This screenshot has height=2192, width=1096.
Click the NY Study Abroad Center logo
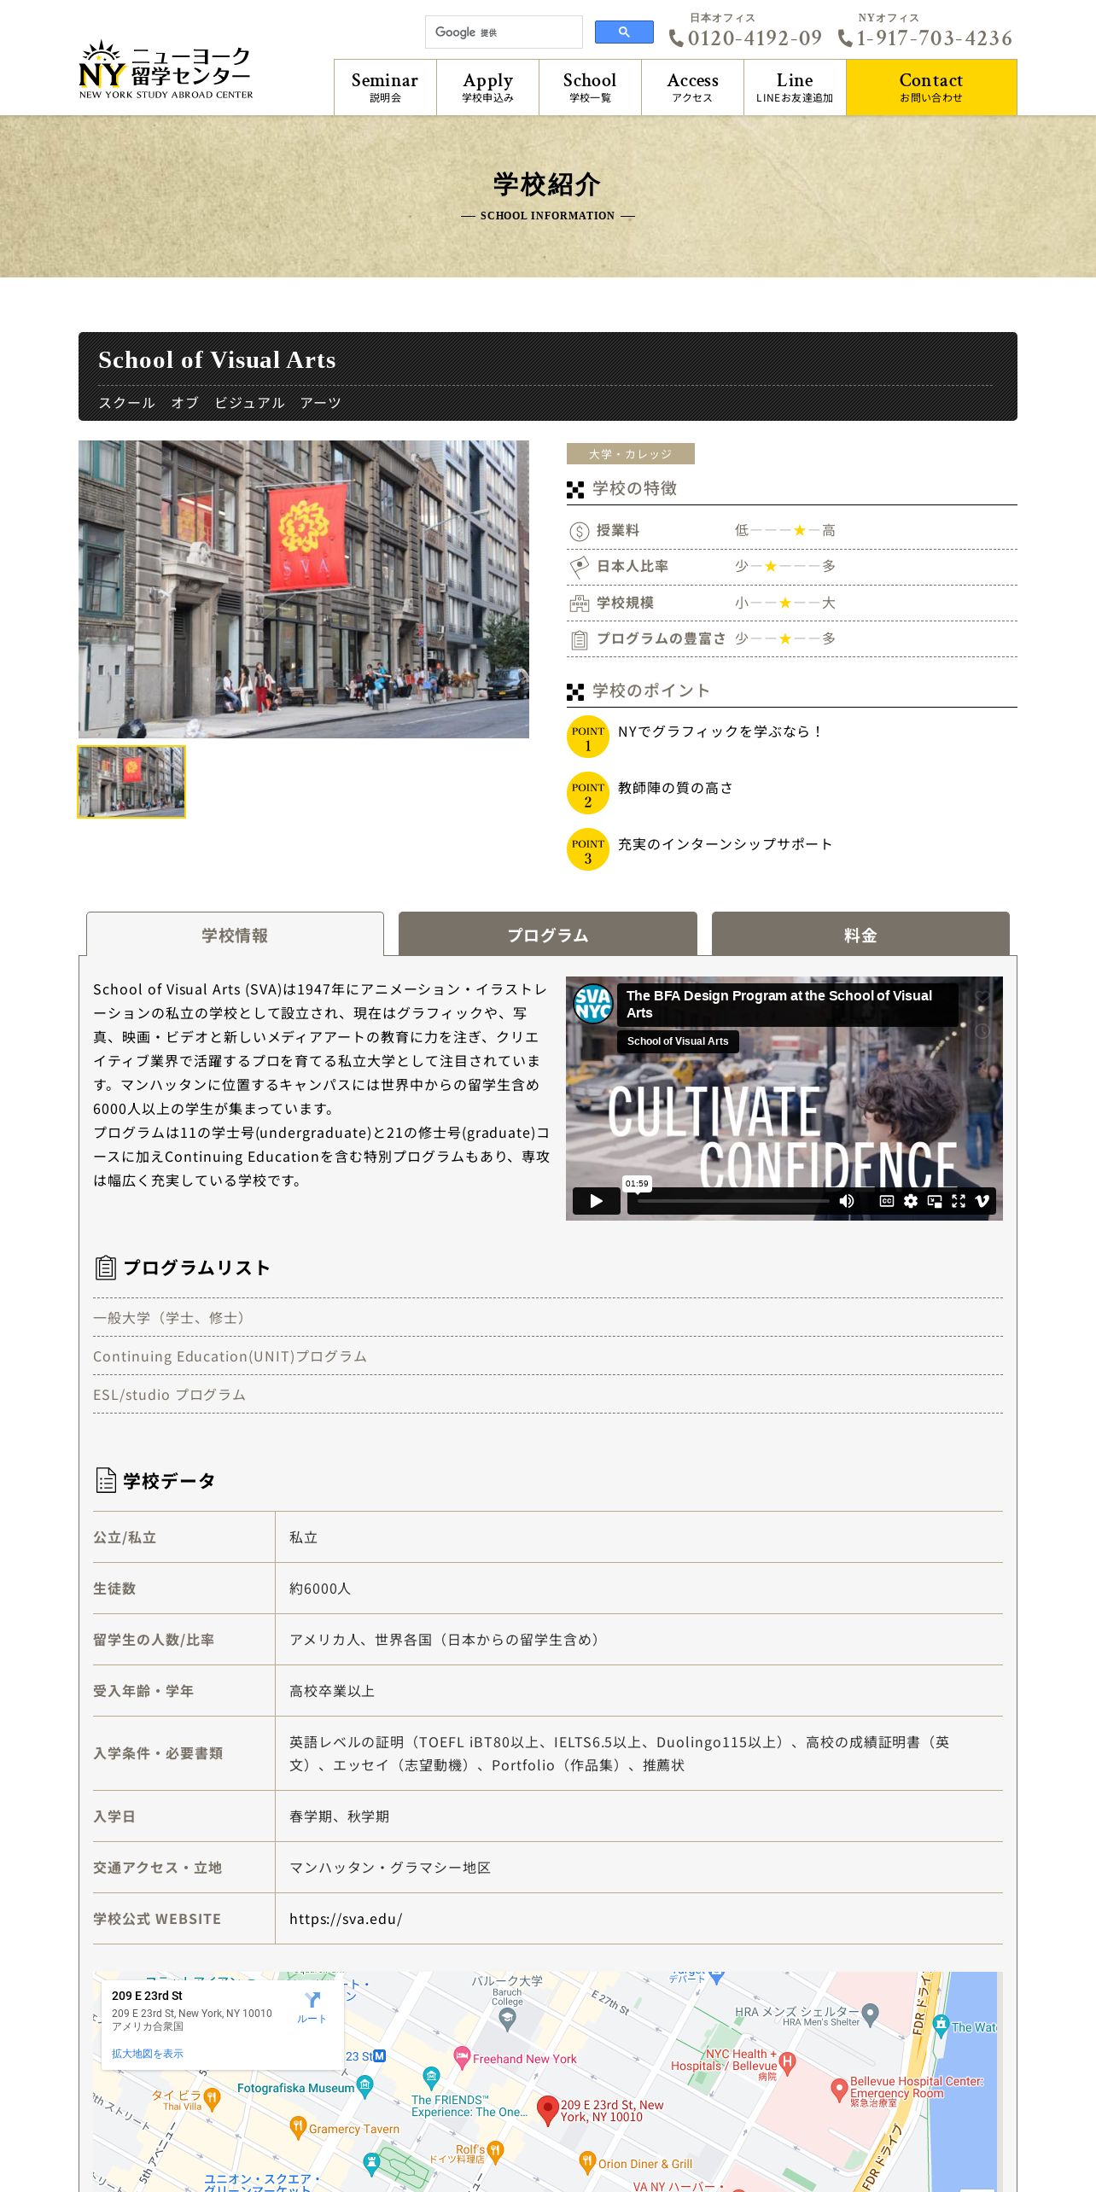[166, 70]
